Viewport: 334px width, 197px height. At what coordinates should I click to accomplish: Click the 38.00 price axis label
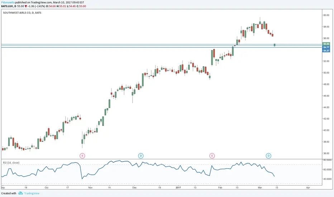pos(326,141)
